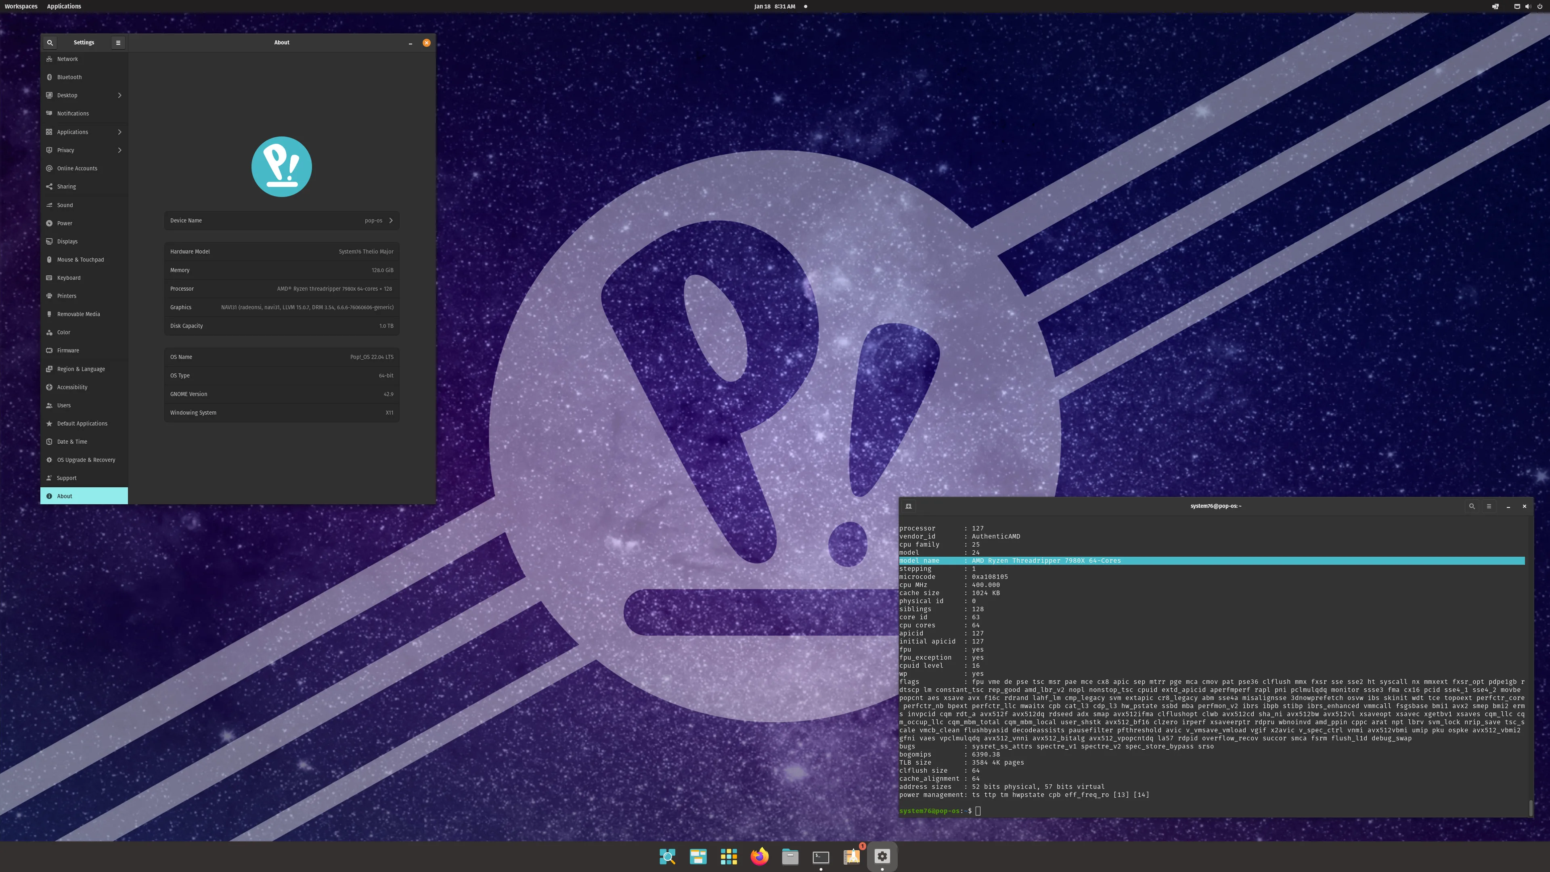The width and height of the screenshot is (1550, 872).
Task: Select the OS Name Pop!_OS row
Action: click(x=282, y=357)
